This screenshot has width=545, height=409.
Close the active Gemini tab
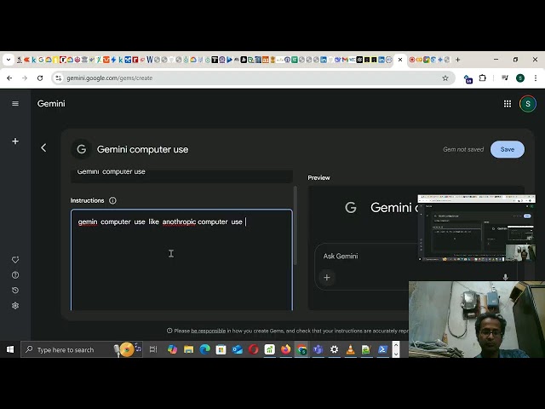[400, 60]
